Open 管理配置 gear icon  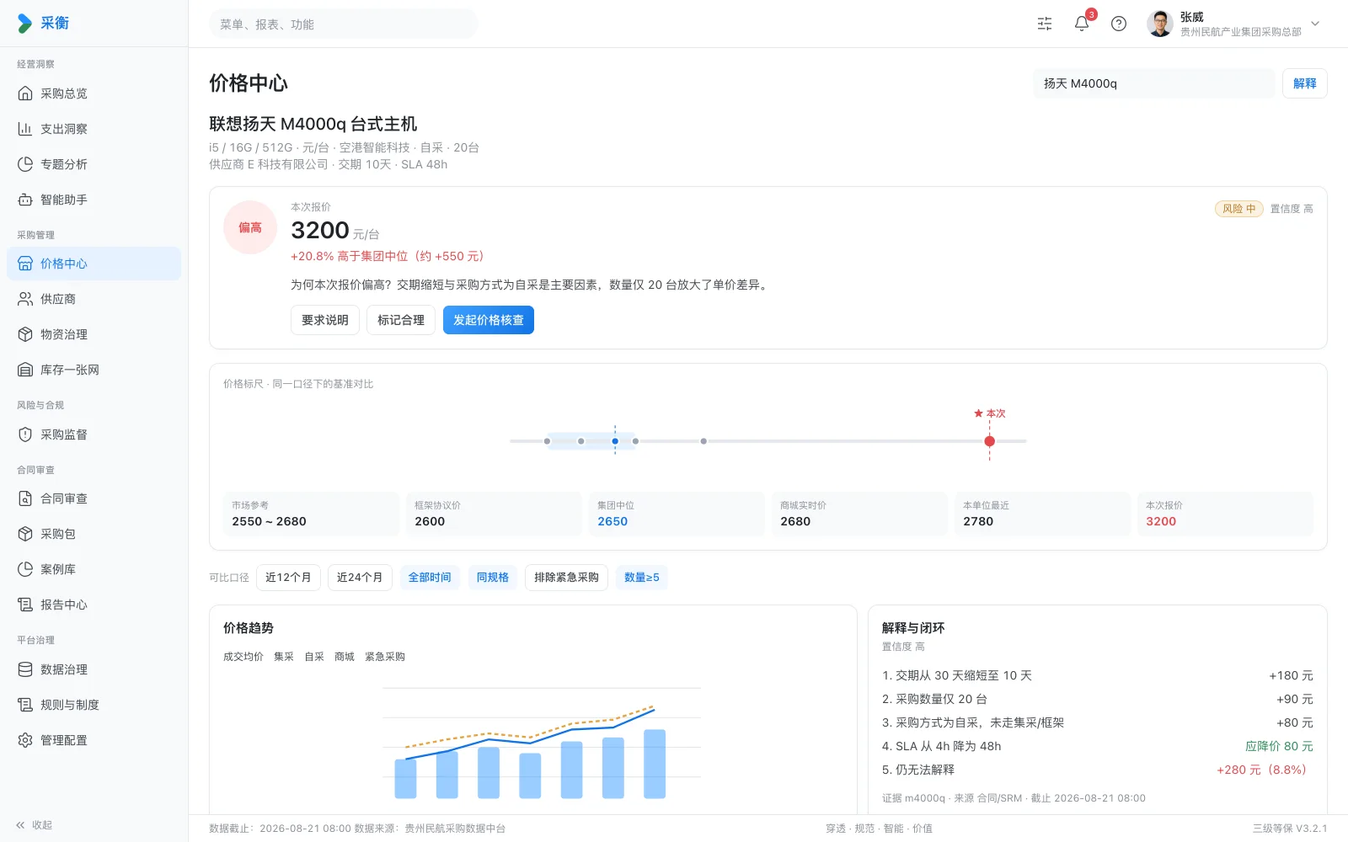pyautogui.click(x=25, y=740)
